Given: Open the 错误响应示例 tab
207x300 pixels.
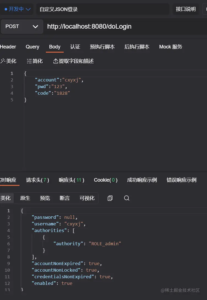Looking at the screenshot, I should [181, 180].
